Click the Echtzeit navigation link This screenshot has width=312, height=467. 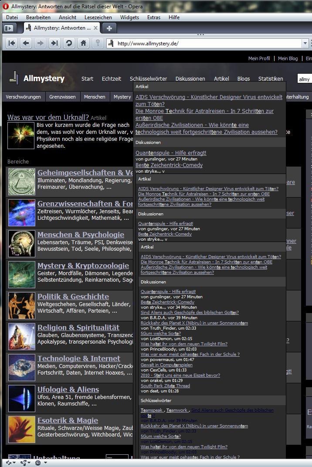point(111,79)
